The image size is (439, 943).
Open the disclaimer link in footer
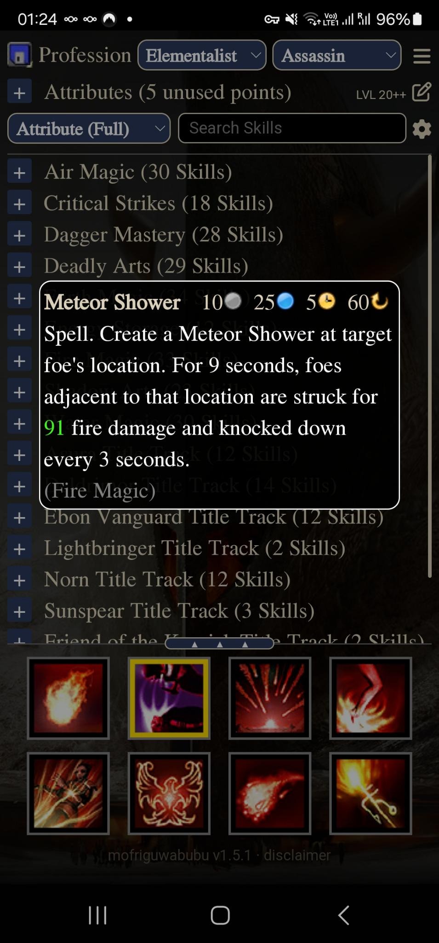point(297,855)
